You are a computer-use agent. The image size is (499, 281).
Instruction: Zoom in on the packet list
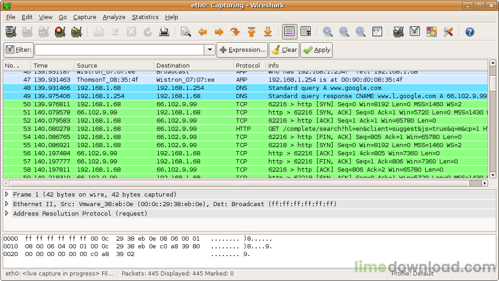[328, 32]
